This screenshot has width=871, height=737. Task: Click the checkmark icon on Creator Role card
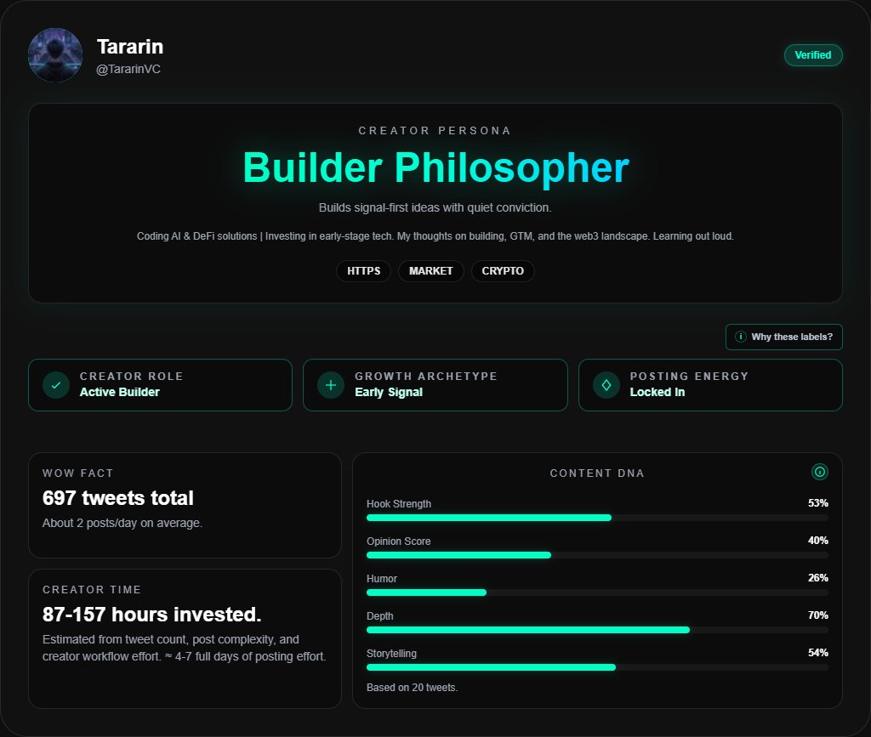(56, 384)
